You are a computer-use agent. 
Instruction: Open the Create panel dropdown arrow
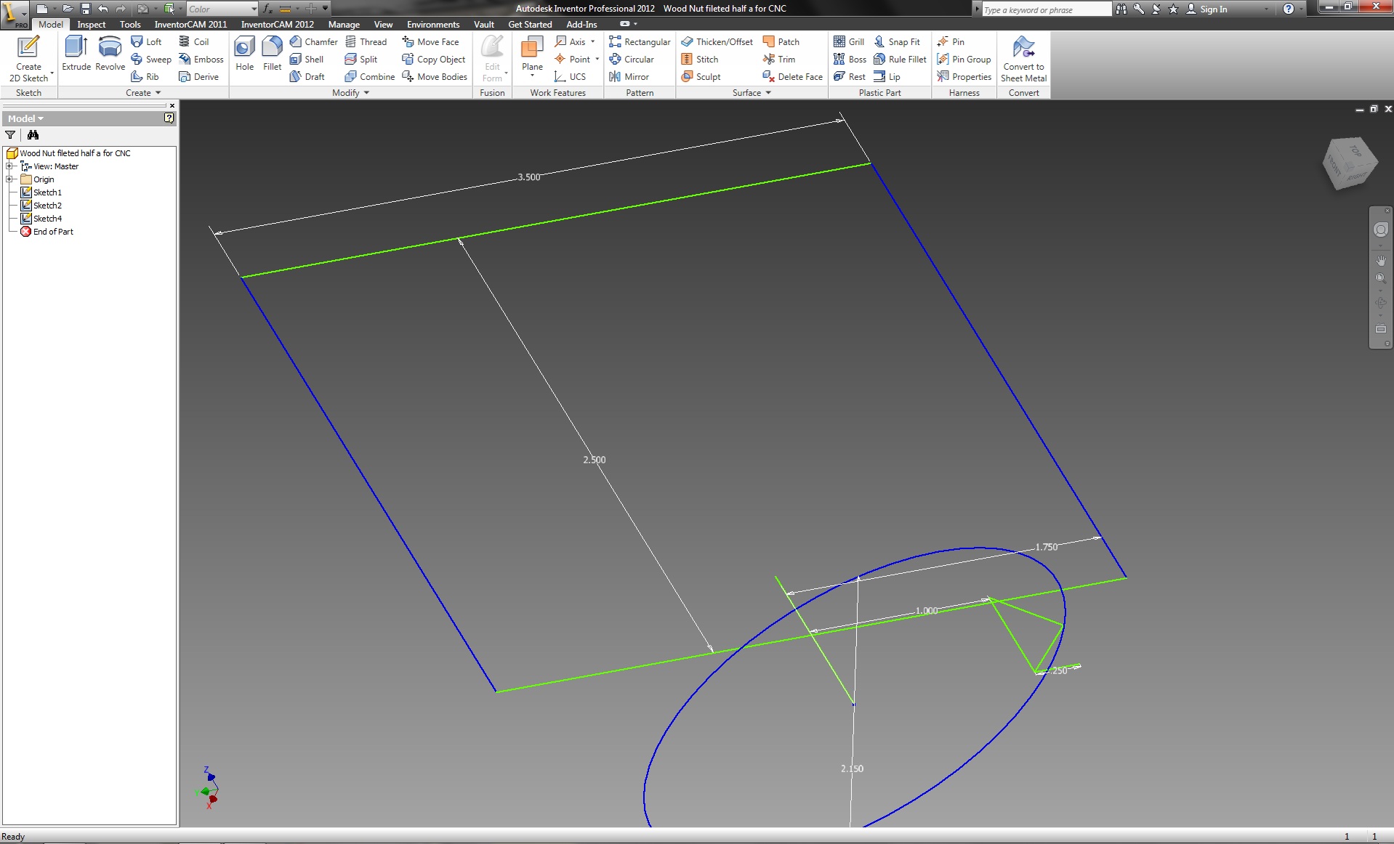pos(158,93)
